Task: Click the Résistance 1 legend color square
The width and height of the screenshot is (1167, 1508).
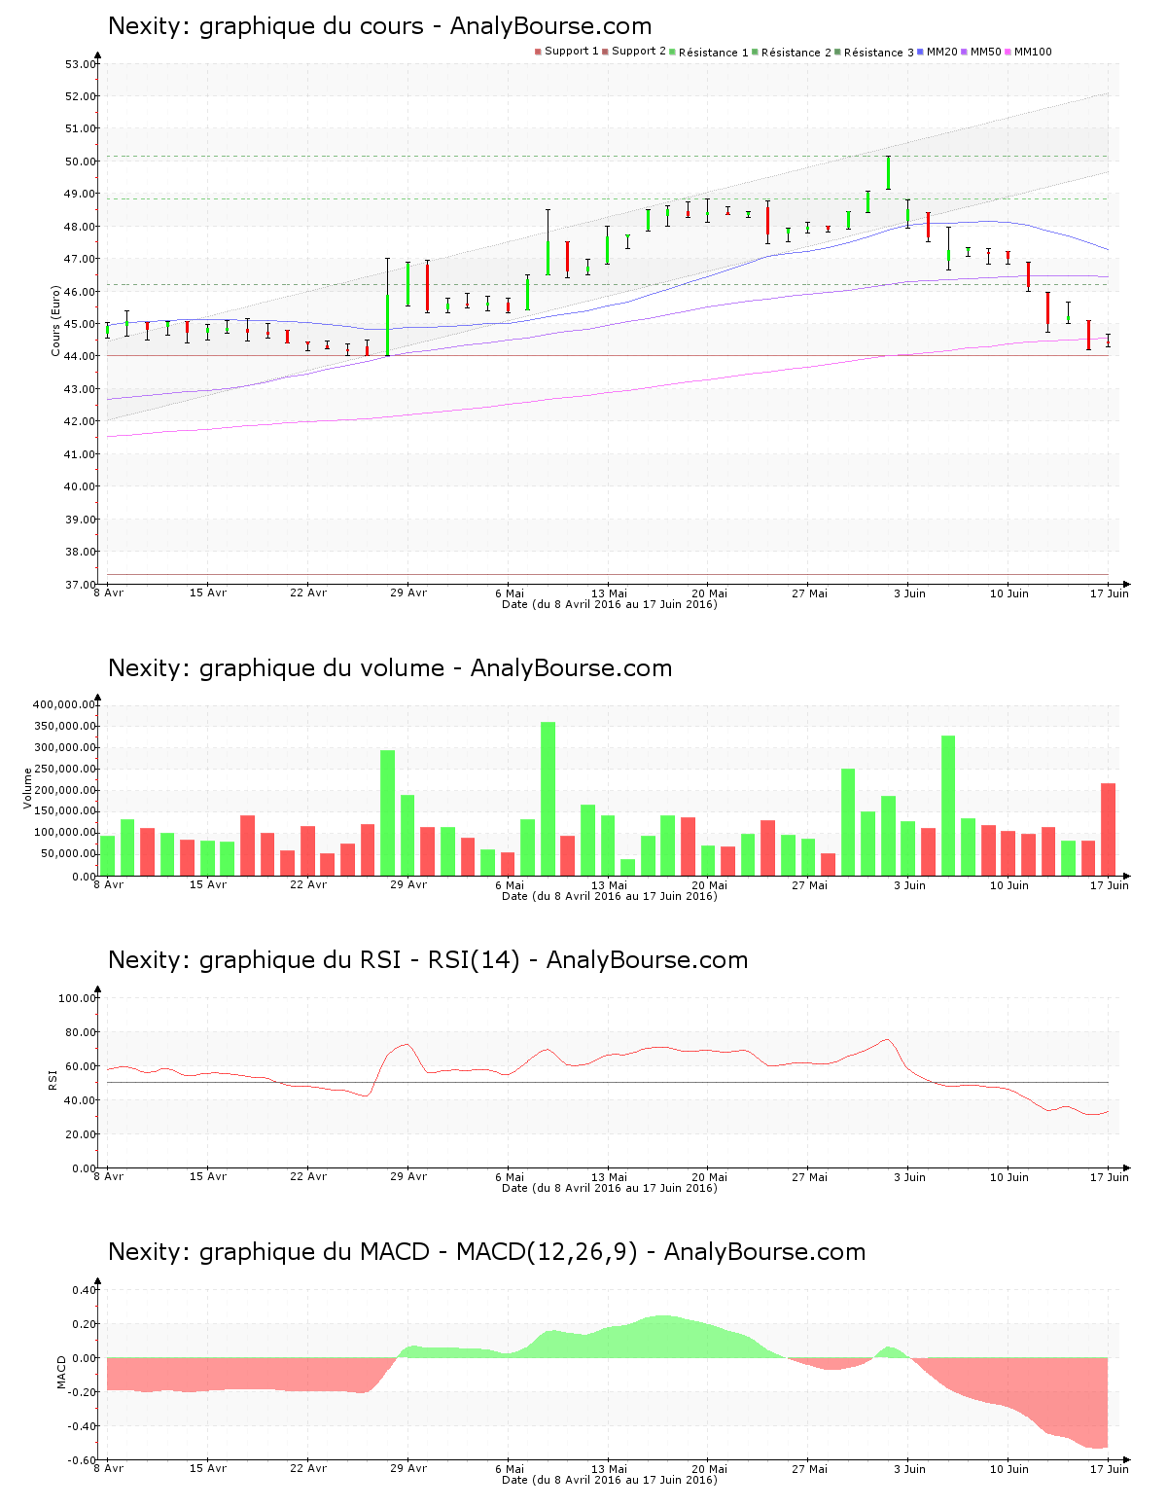Action: pos(672,52)
